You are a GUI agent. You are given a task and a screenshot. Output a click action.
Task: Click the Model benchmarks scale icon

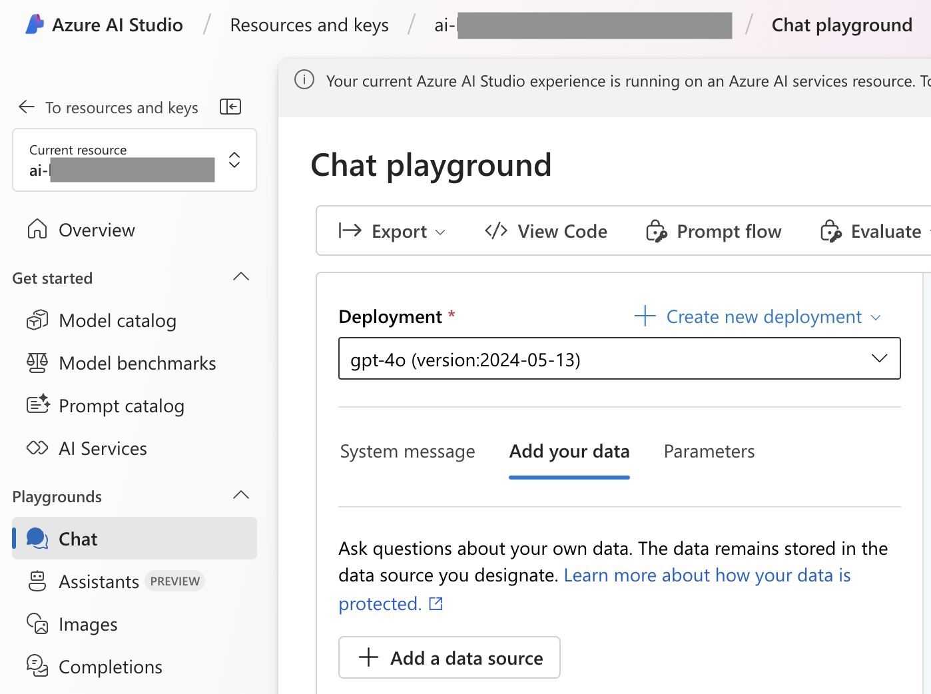point(37,363)
